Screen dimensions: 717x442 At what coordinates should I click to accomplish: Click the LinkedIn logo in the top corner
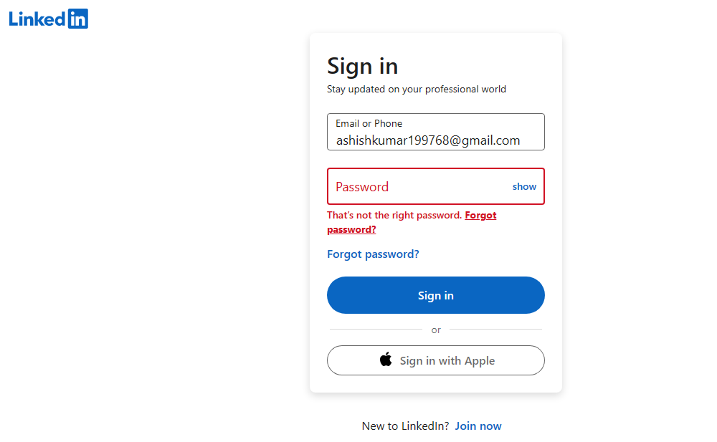tap(47, 18)
